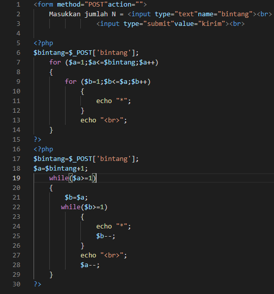
Task: Click line number 5 in the gutter
Action: (18, 43)
